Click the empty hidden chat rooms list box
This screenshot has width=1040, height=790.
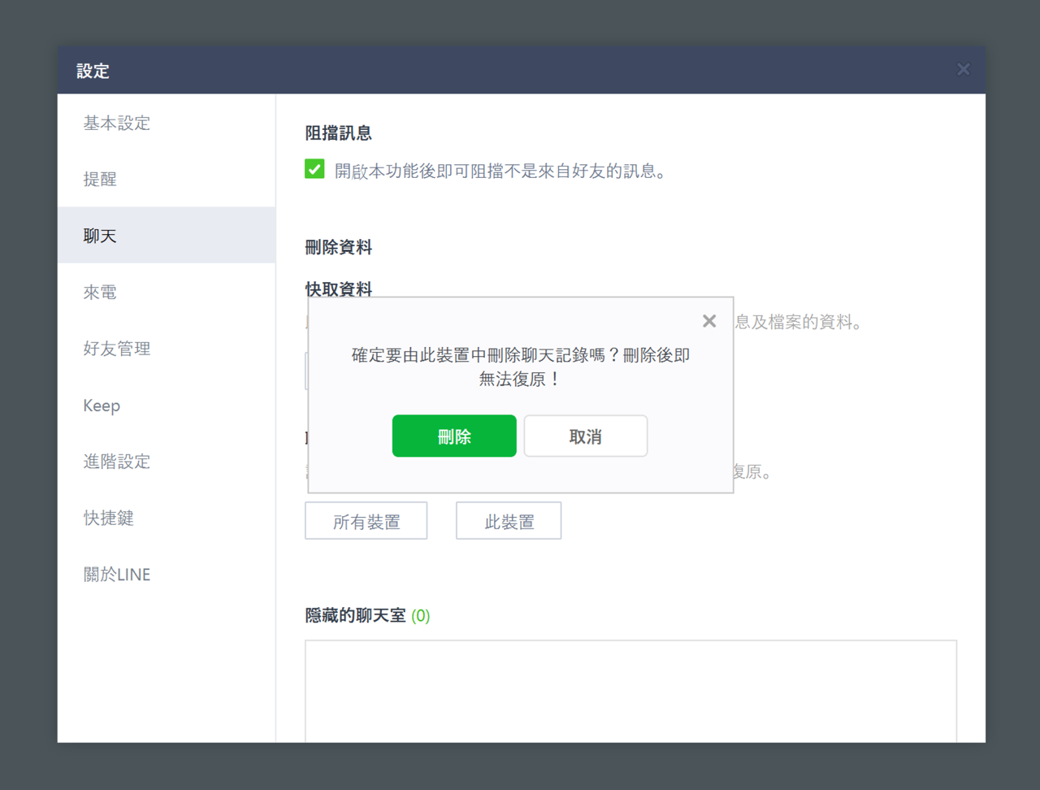pos(631,691)
